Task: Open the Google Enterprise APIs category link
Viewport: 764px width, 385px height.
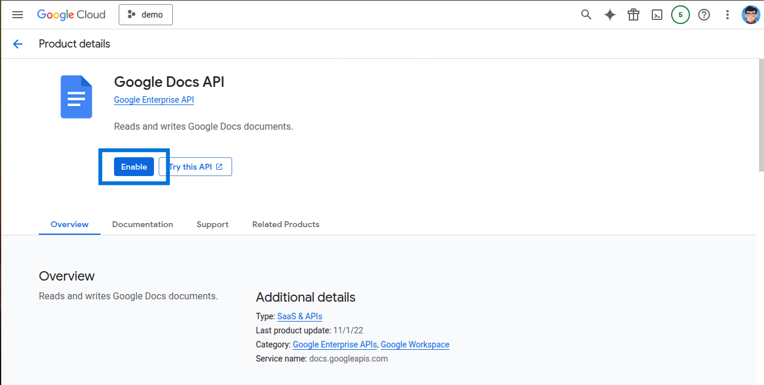Action: (335, 345)
